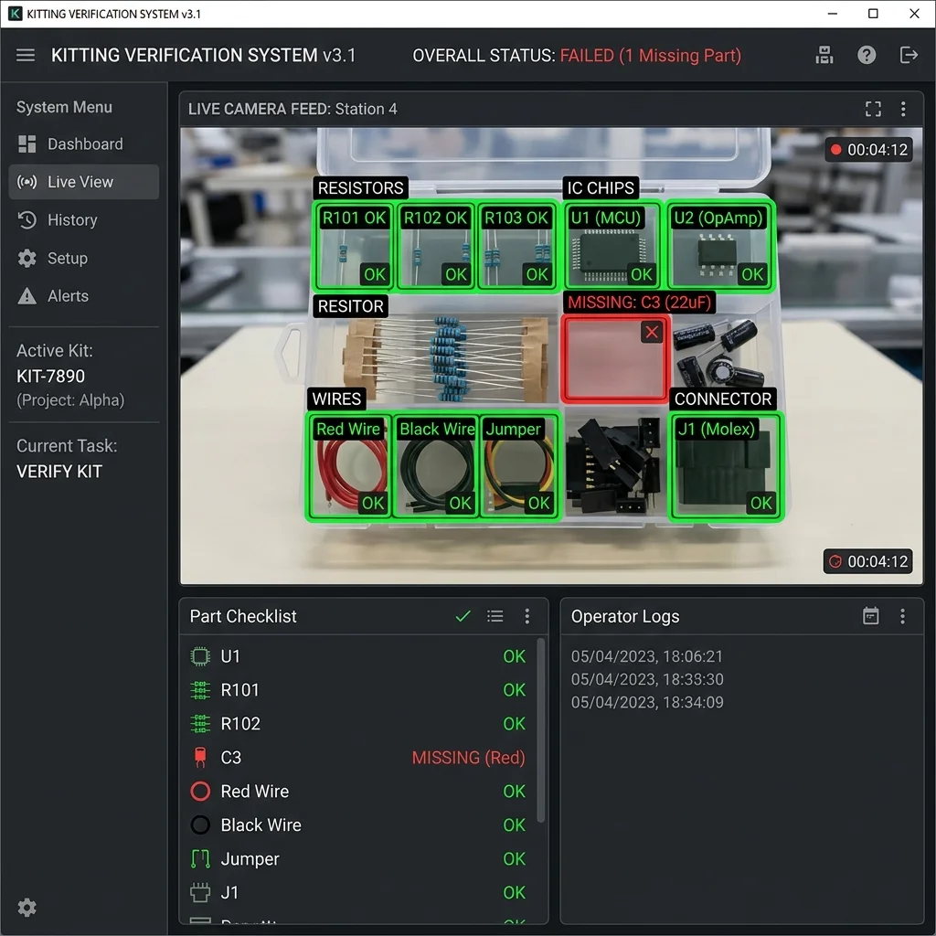Select the Red Wire checklist row
The image size is (936, 936).
[x=358, y=791]
